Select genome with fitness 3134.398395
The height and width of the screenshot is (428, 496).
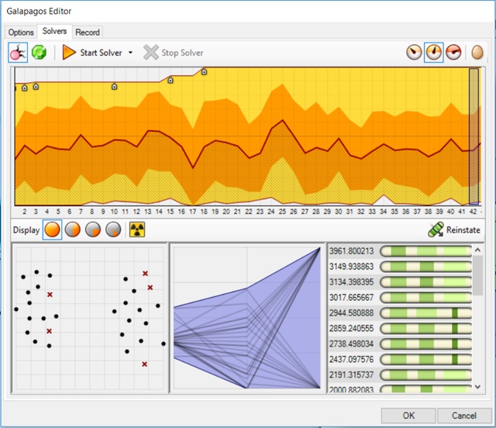click(400, 282)
